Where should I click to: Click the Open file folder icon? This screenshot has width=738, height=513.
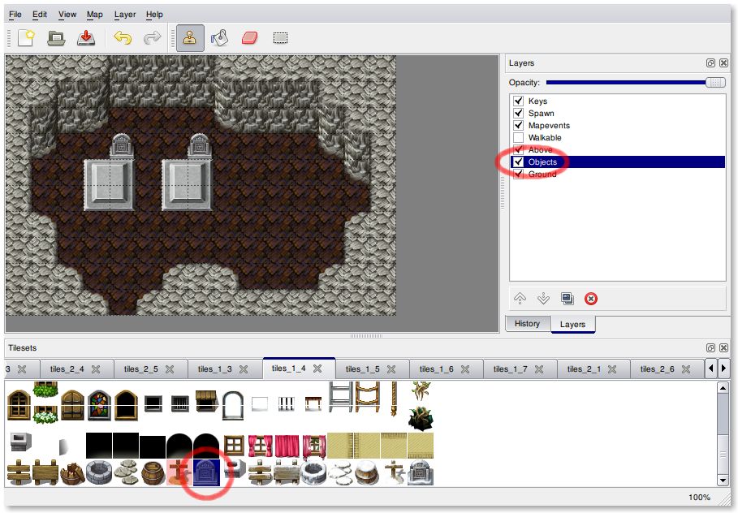[55, 38]
